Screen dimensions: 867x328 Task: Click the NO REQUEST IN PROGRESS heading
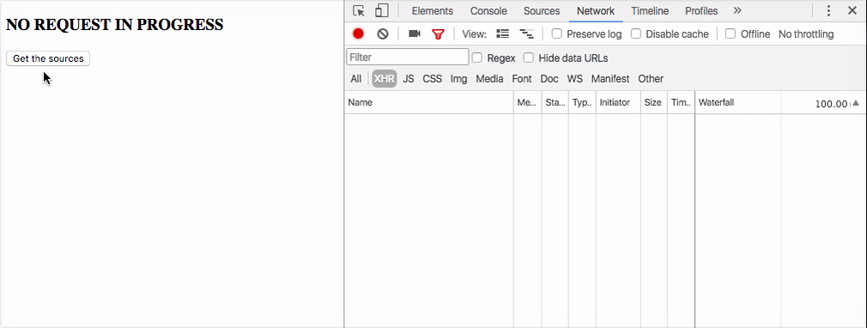(114, 25)
